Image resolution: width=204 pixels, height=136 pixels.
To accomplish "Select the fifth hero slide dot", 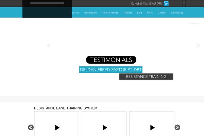I will [x=198, y=24].
